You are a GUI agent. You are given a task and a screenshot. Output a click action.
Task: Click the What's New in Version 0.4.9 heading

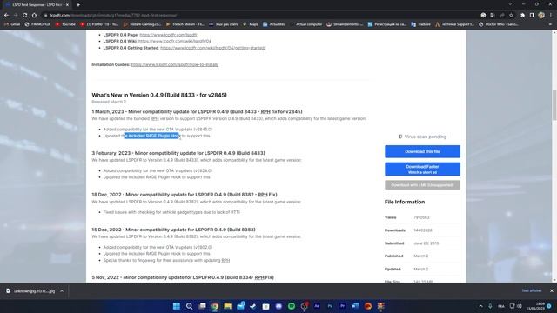coord(159,95)
